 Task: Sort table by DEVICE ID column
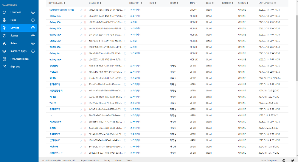[x=95, y=3]
